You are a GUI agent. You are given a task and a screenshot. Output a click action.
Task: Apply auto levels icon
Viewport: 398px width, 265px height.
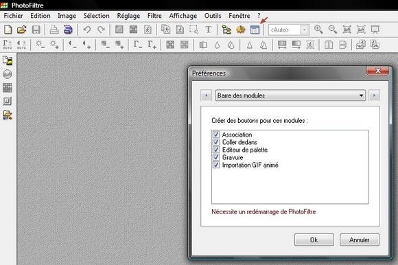coord(8,45)
